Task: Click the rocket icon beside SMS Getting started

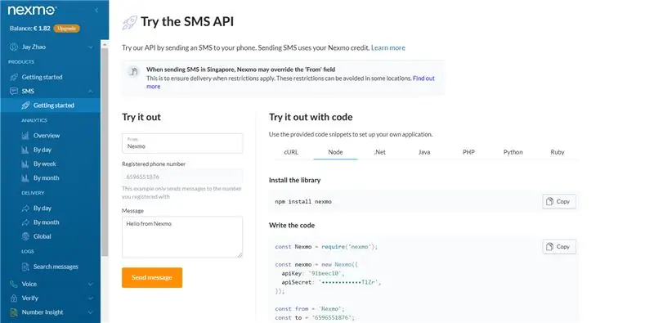Action: 25,105
